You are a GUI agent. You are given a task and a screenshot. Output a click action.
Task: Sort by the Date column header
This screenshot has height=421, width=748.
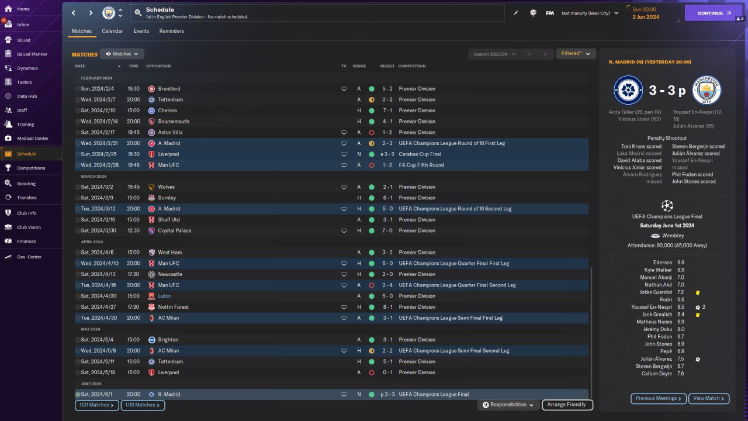tap(80, 66)
